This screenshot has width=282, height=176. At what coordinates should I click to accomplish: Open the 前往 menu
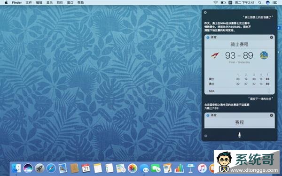[60, 2]
